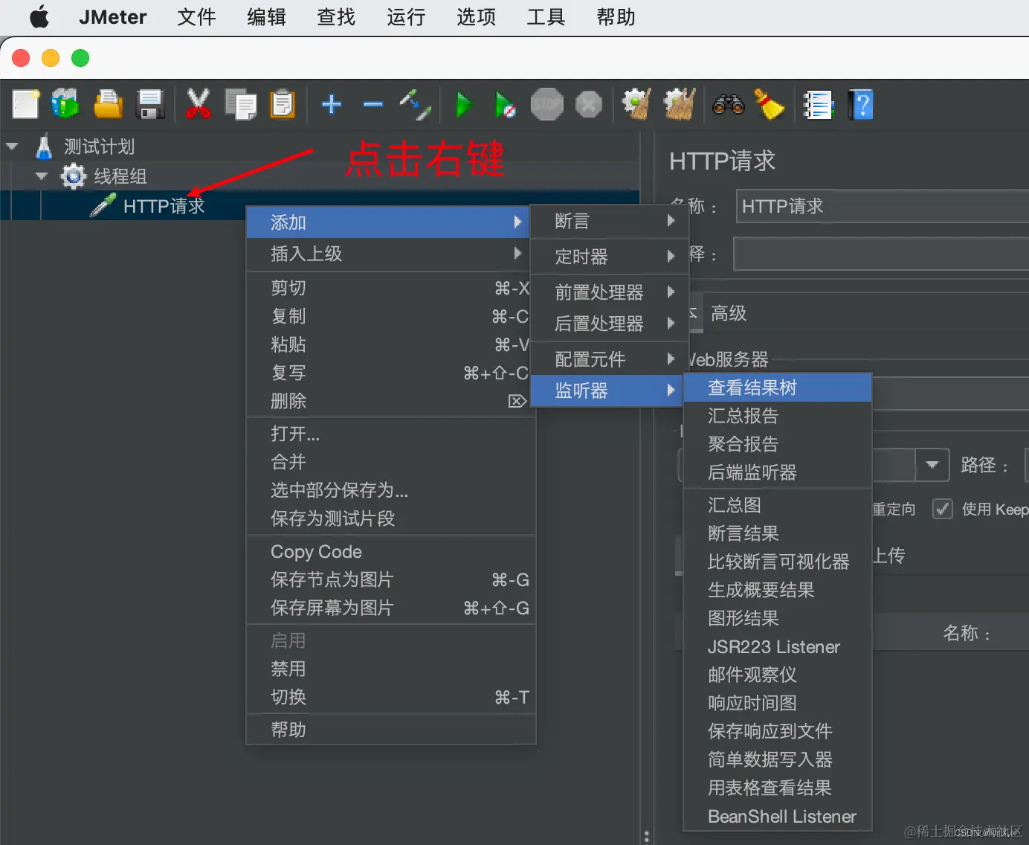Image resolution: width=1029 pixels, height=845 pixels.
Task: Collapse the 线程组 tree node
Action: (42, 176)
